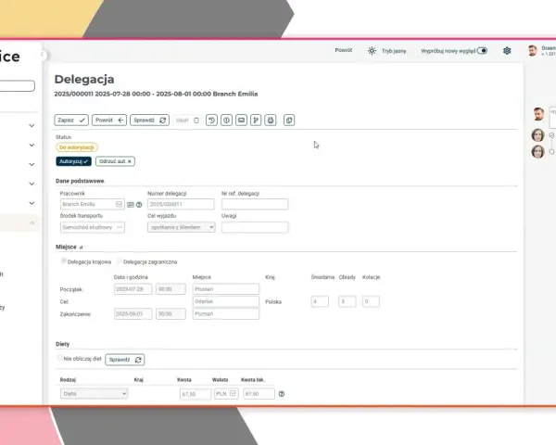Image resolution: width=556 pixels, height=445 pixels.
Task: Click the workflow branch icon in the toolbar
Action: (256, 121)
